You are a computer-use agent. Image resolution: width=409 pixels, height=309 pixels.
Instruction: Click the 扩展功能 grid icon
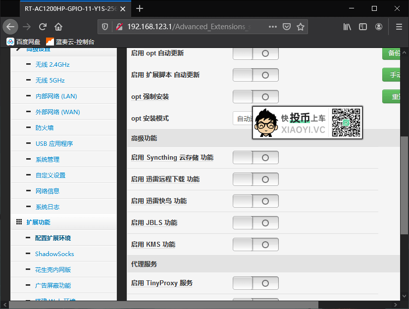[19, 222]
